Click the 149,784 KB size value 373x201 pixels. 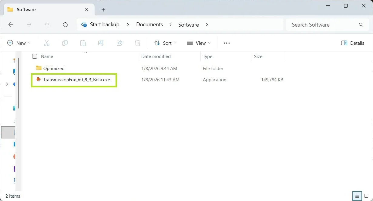tap(272, 80)
